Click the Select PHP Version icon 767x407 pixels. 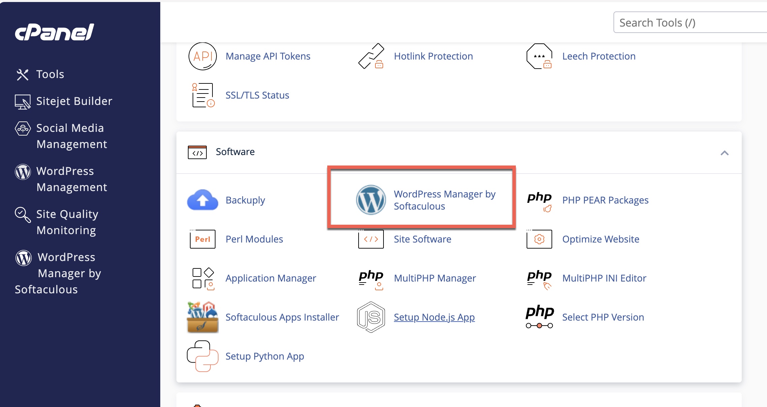[x=539, y=317]
